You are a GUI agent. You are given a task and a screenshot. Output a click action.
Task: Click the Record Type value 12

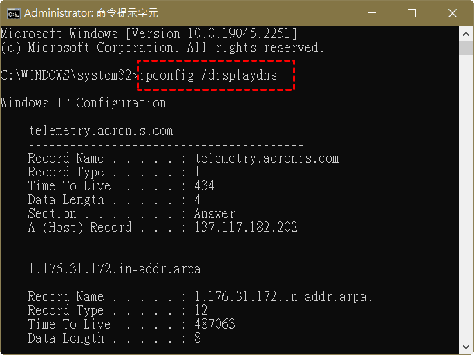click(x=201, y=310)
